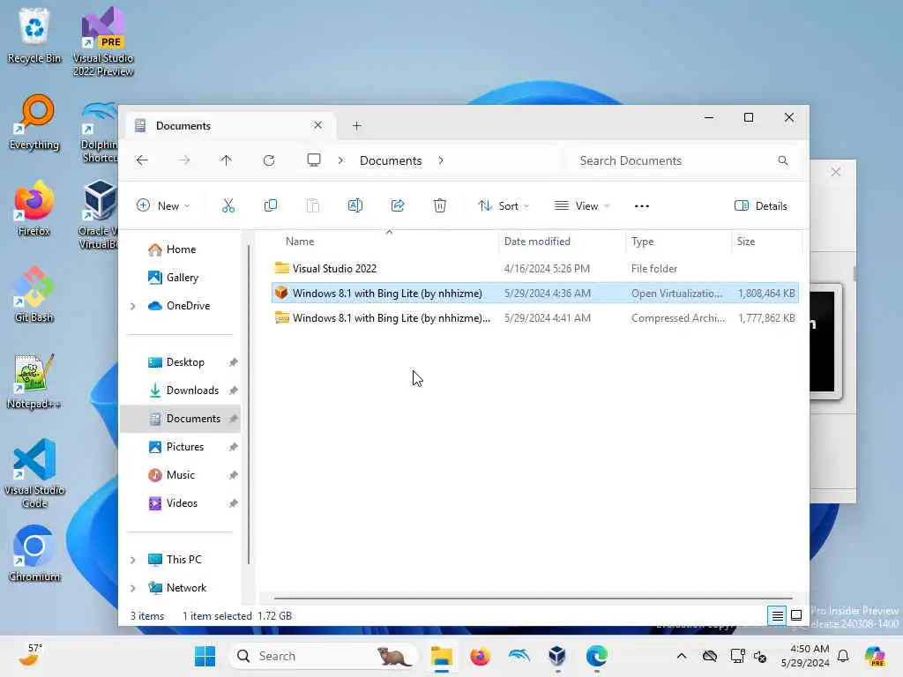903x677 pixels.
Task: Sort by Type column header
Action: pos(642,242)
